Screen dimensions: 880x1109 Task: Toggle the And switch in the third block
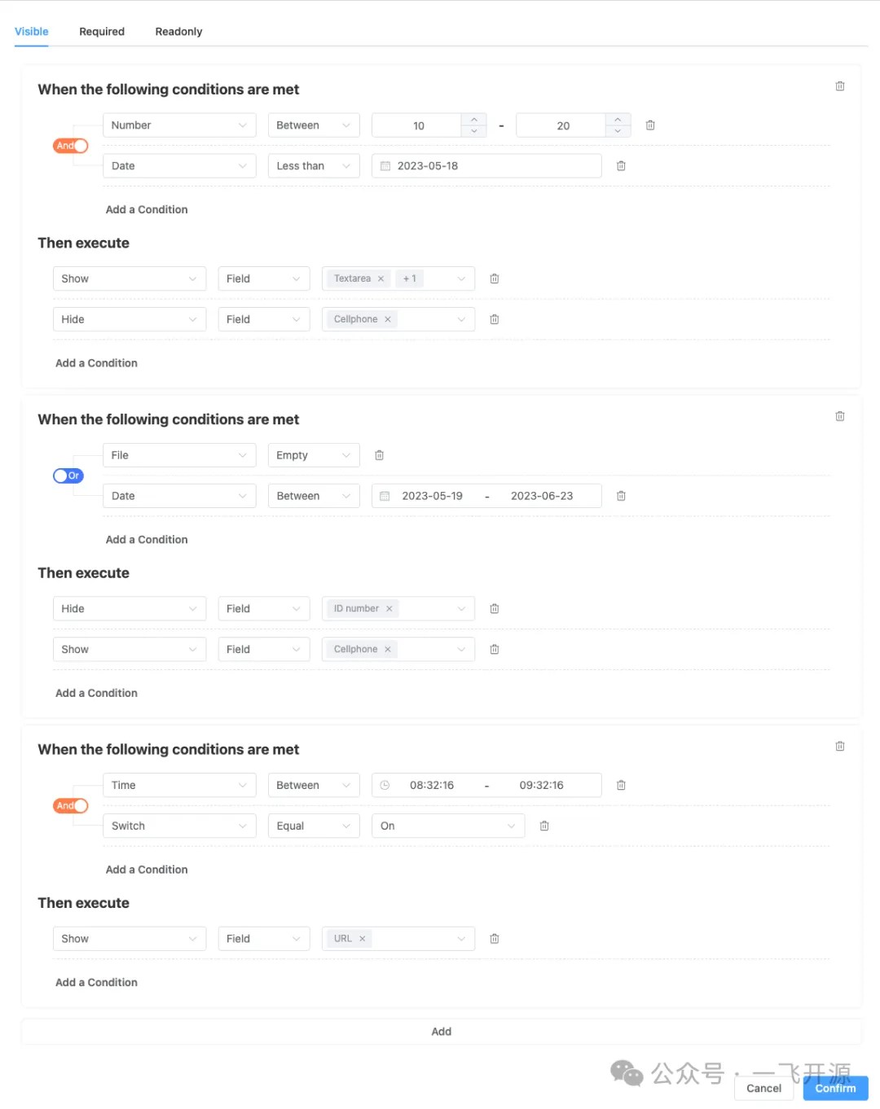pos(70,805)
